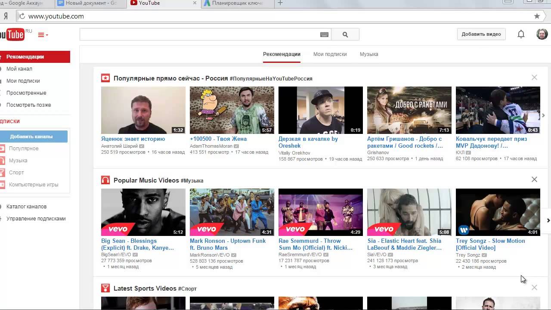This screenshot has height=310, width=551.
Task: Click the Latest Sports Videos section icon
Action: (105, 288)
